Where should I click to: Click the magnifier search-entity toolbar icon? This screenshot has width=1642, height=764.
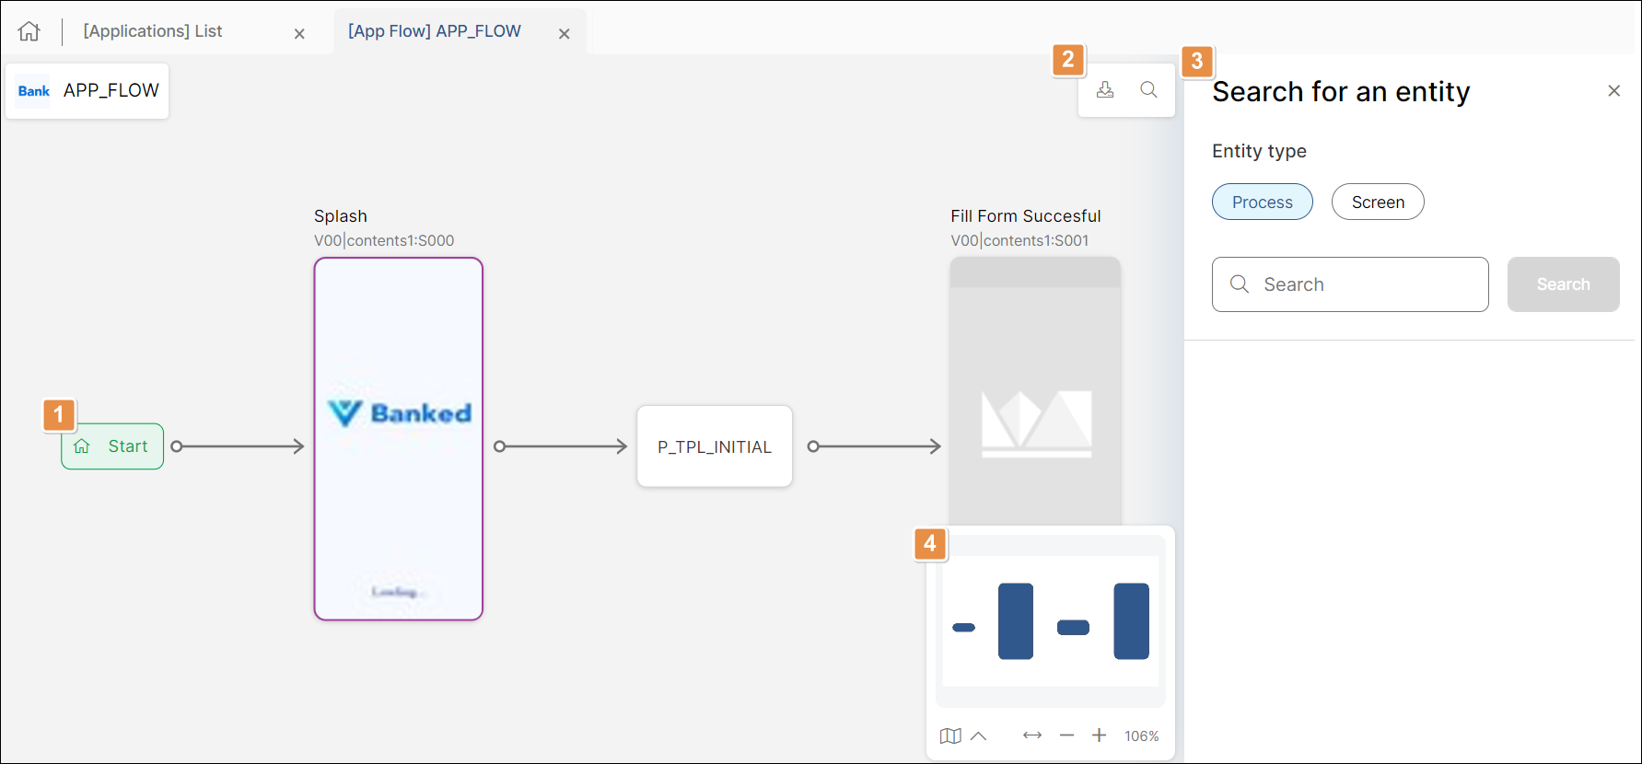1148,89
